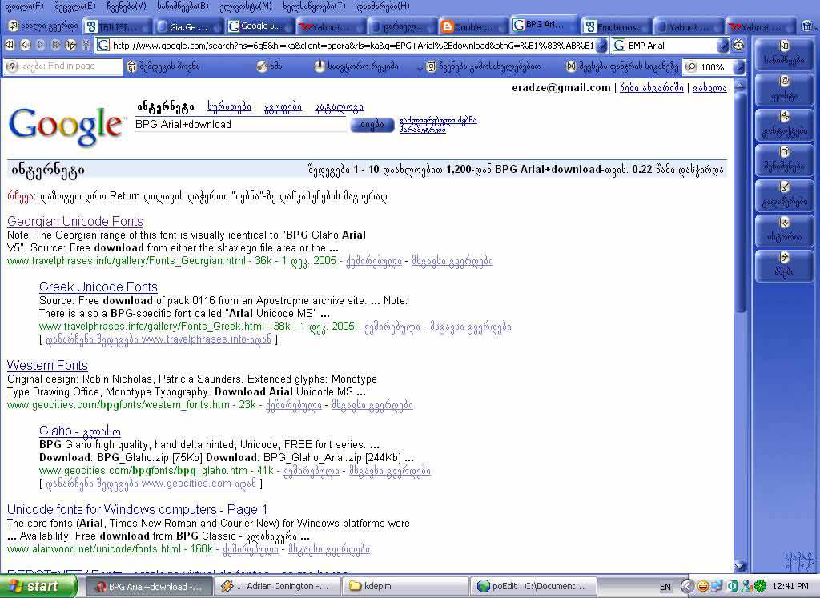Expand the images display mode dropdown arrow

click(x=420, y=67)
